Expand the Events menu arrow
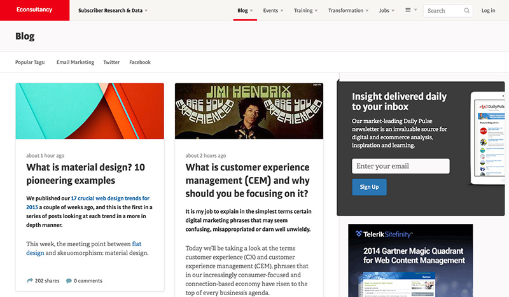 pyautogui.click(x=282, y=11)
